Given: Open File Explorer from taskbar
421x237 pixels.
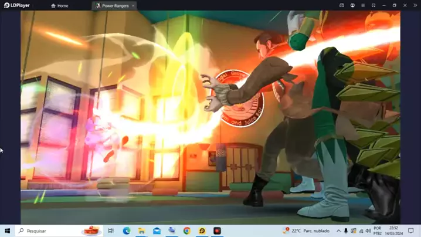Looking at the screenshot, I should coord(141,231).
